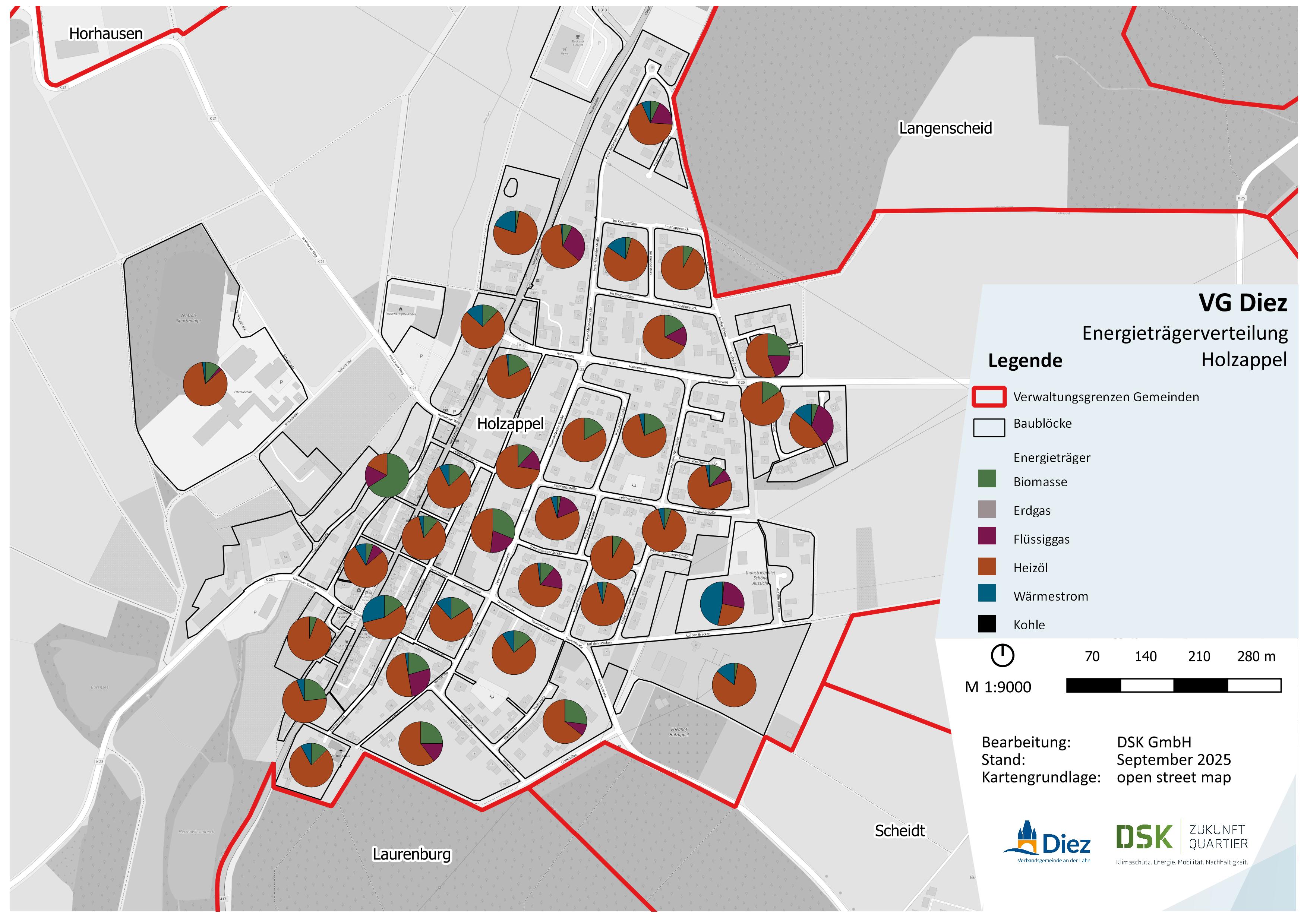Click the black Kohle legend swatch
The image size is (1307, 924).
click(x=987, y=624)
